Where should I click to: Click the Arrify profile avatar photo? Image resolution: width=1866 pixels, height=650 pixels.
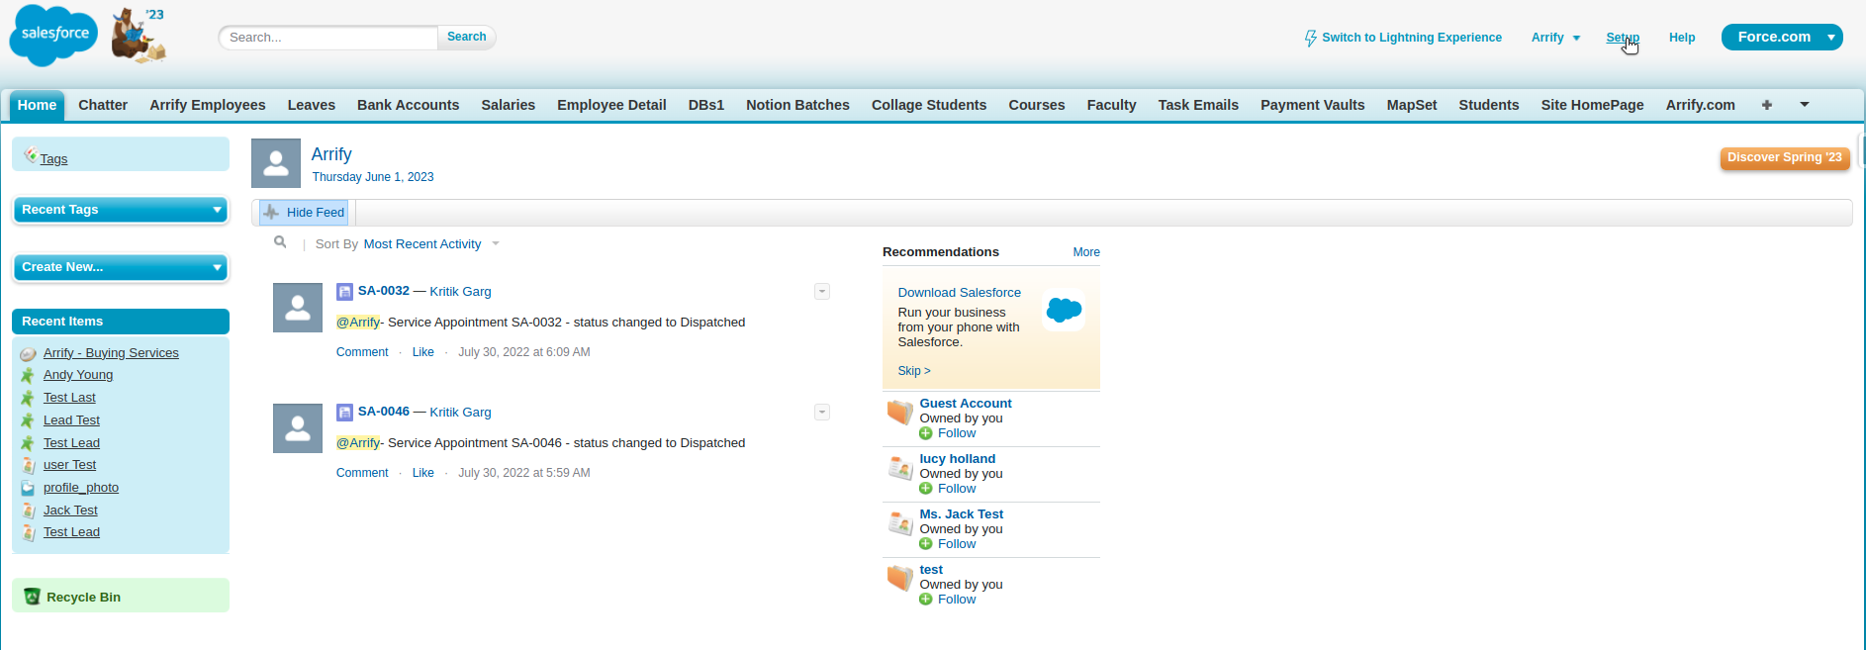click(x=276, y=163)
